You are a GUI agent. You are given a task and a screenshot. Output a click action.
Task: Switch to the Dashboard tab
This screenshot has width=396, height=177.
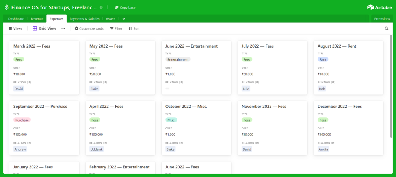point(16,18)
